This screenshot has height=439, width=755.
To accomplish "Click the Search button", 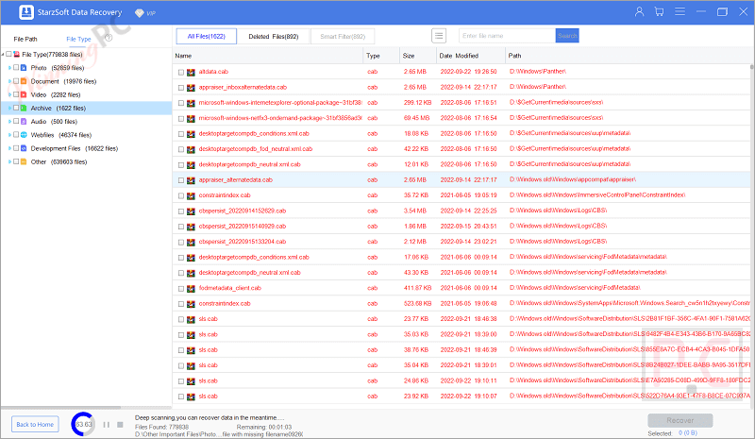I will pos(567,36).
